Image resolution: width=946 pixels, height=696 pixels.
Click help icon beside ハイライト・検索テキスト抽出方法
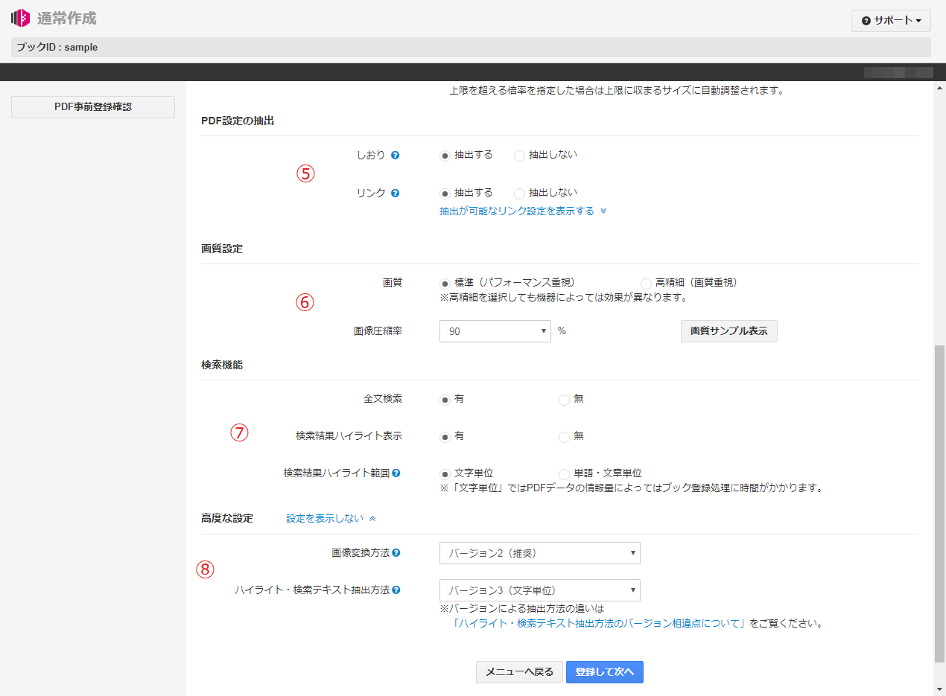tap(396, 590)
